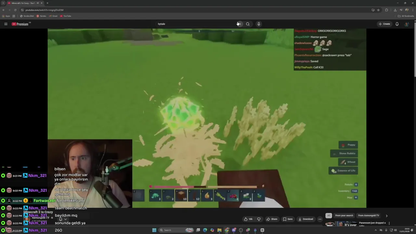Screen dimensions: 416x234
Task: Open File Explorer from the taskbar
Action: click(219, 230)
